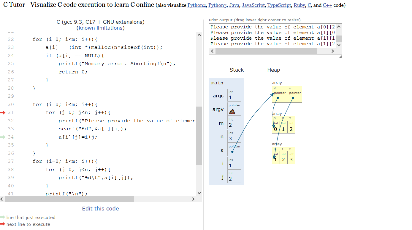The width and height of the screenshot is (412, 230).
Task: Click the print output resize corner handle
Action: (340, 57)
